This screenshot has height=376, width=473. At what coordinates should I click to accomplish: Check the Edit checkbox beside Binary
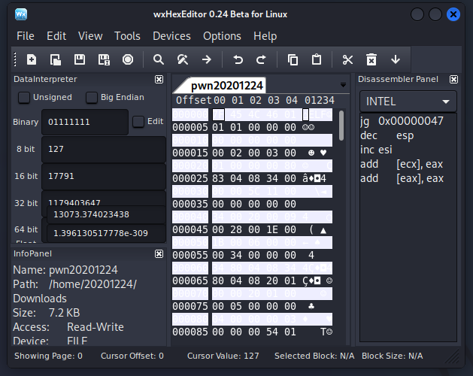click(x=138, y=121)
